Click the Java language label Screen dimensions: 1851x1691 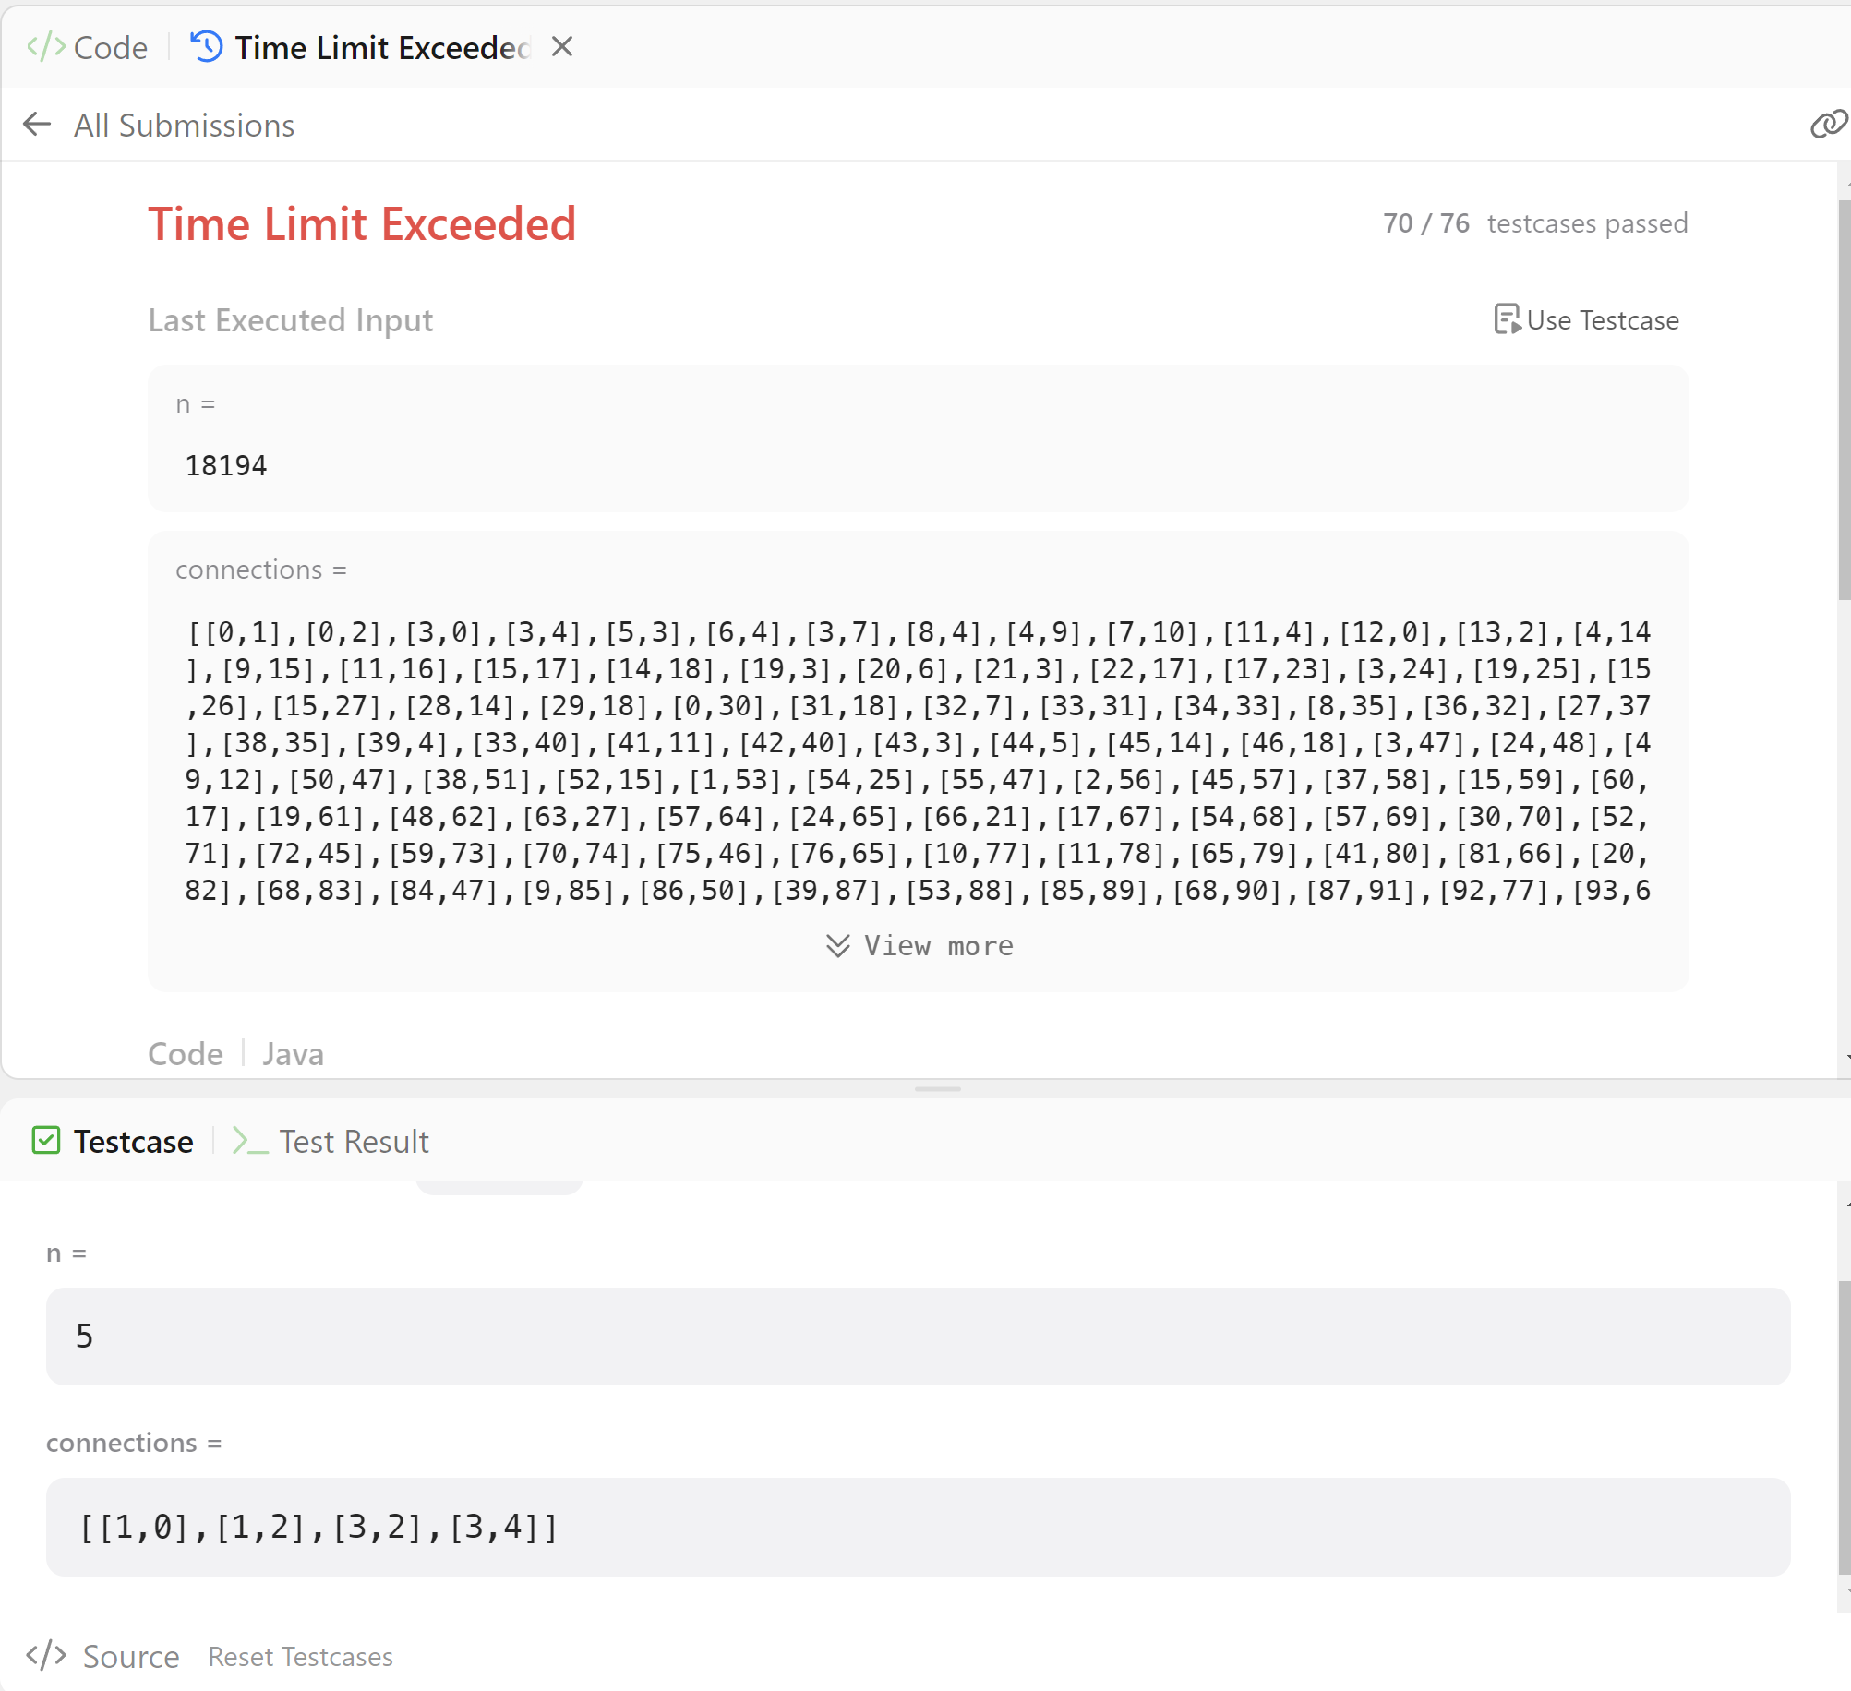coord(293,1054)
